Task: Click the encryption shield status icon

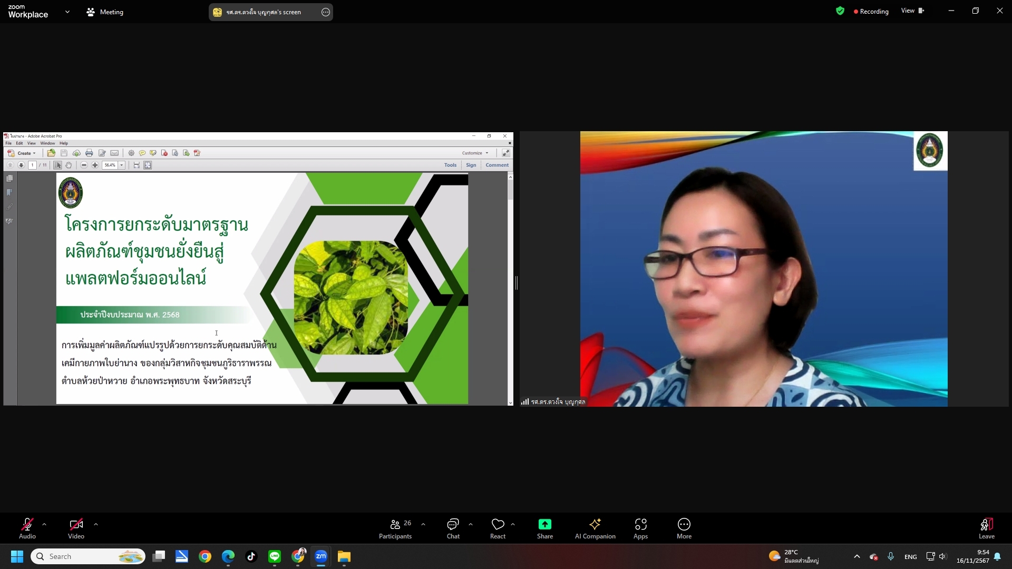Action: tap(840, 11)
